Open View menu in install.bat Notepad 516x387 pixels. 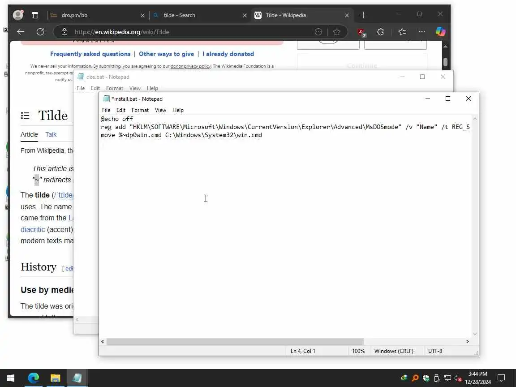pos(161,110)
